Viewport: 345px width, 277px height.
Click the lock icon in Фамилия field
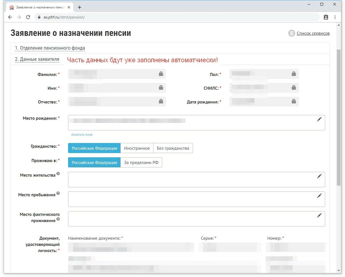tap(161, 74)
